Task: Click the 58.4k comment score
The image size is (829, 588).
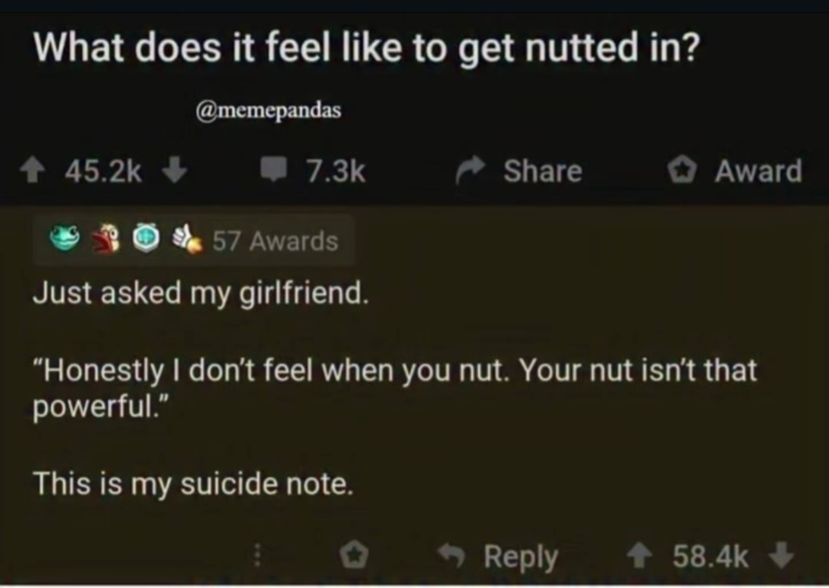Action: (711, 557)
